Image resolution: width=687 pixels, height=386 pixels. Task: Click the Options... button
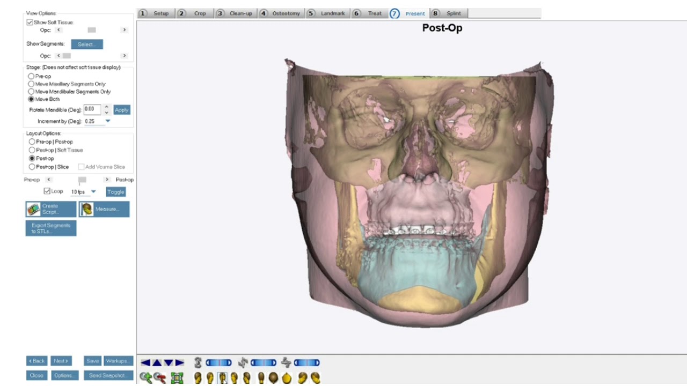click(x=65, y=375)
